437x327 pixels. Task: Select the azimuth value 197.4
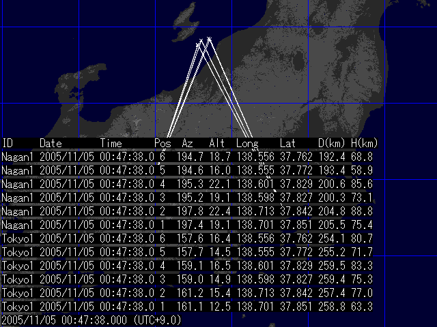click(190, 225)
